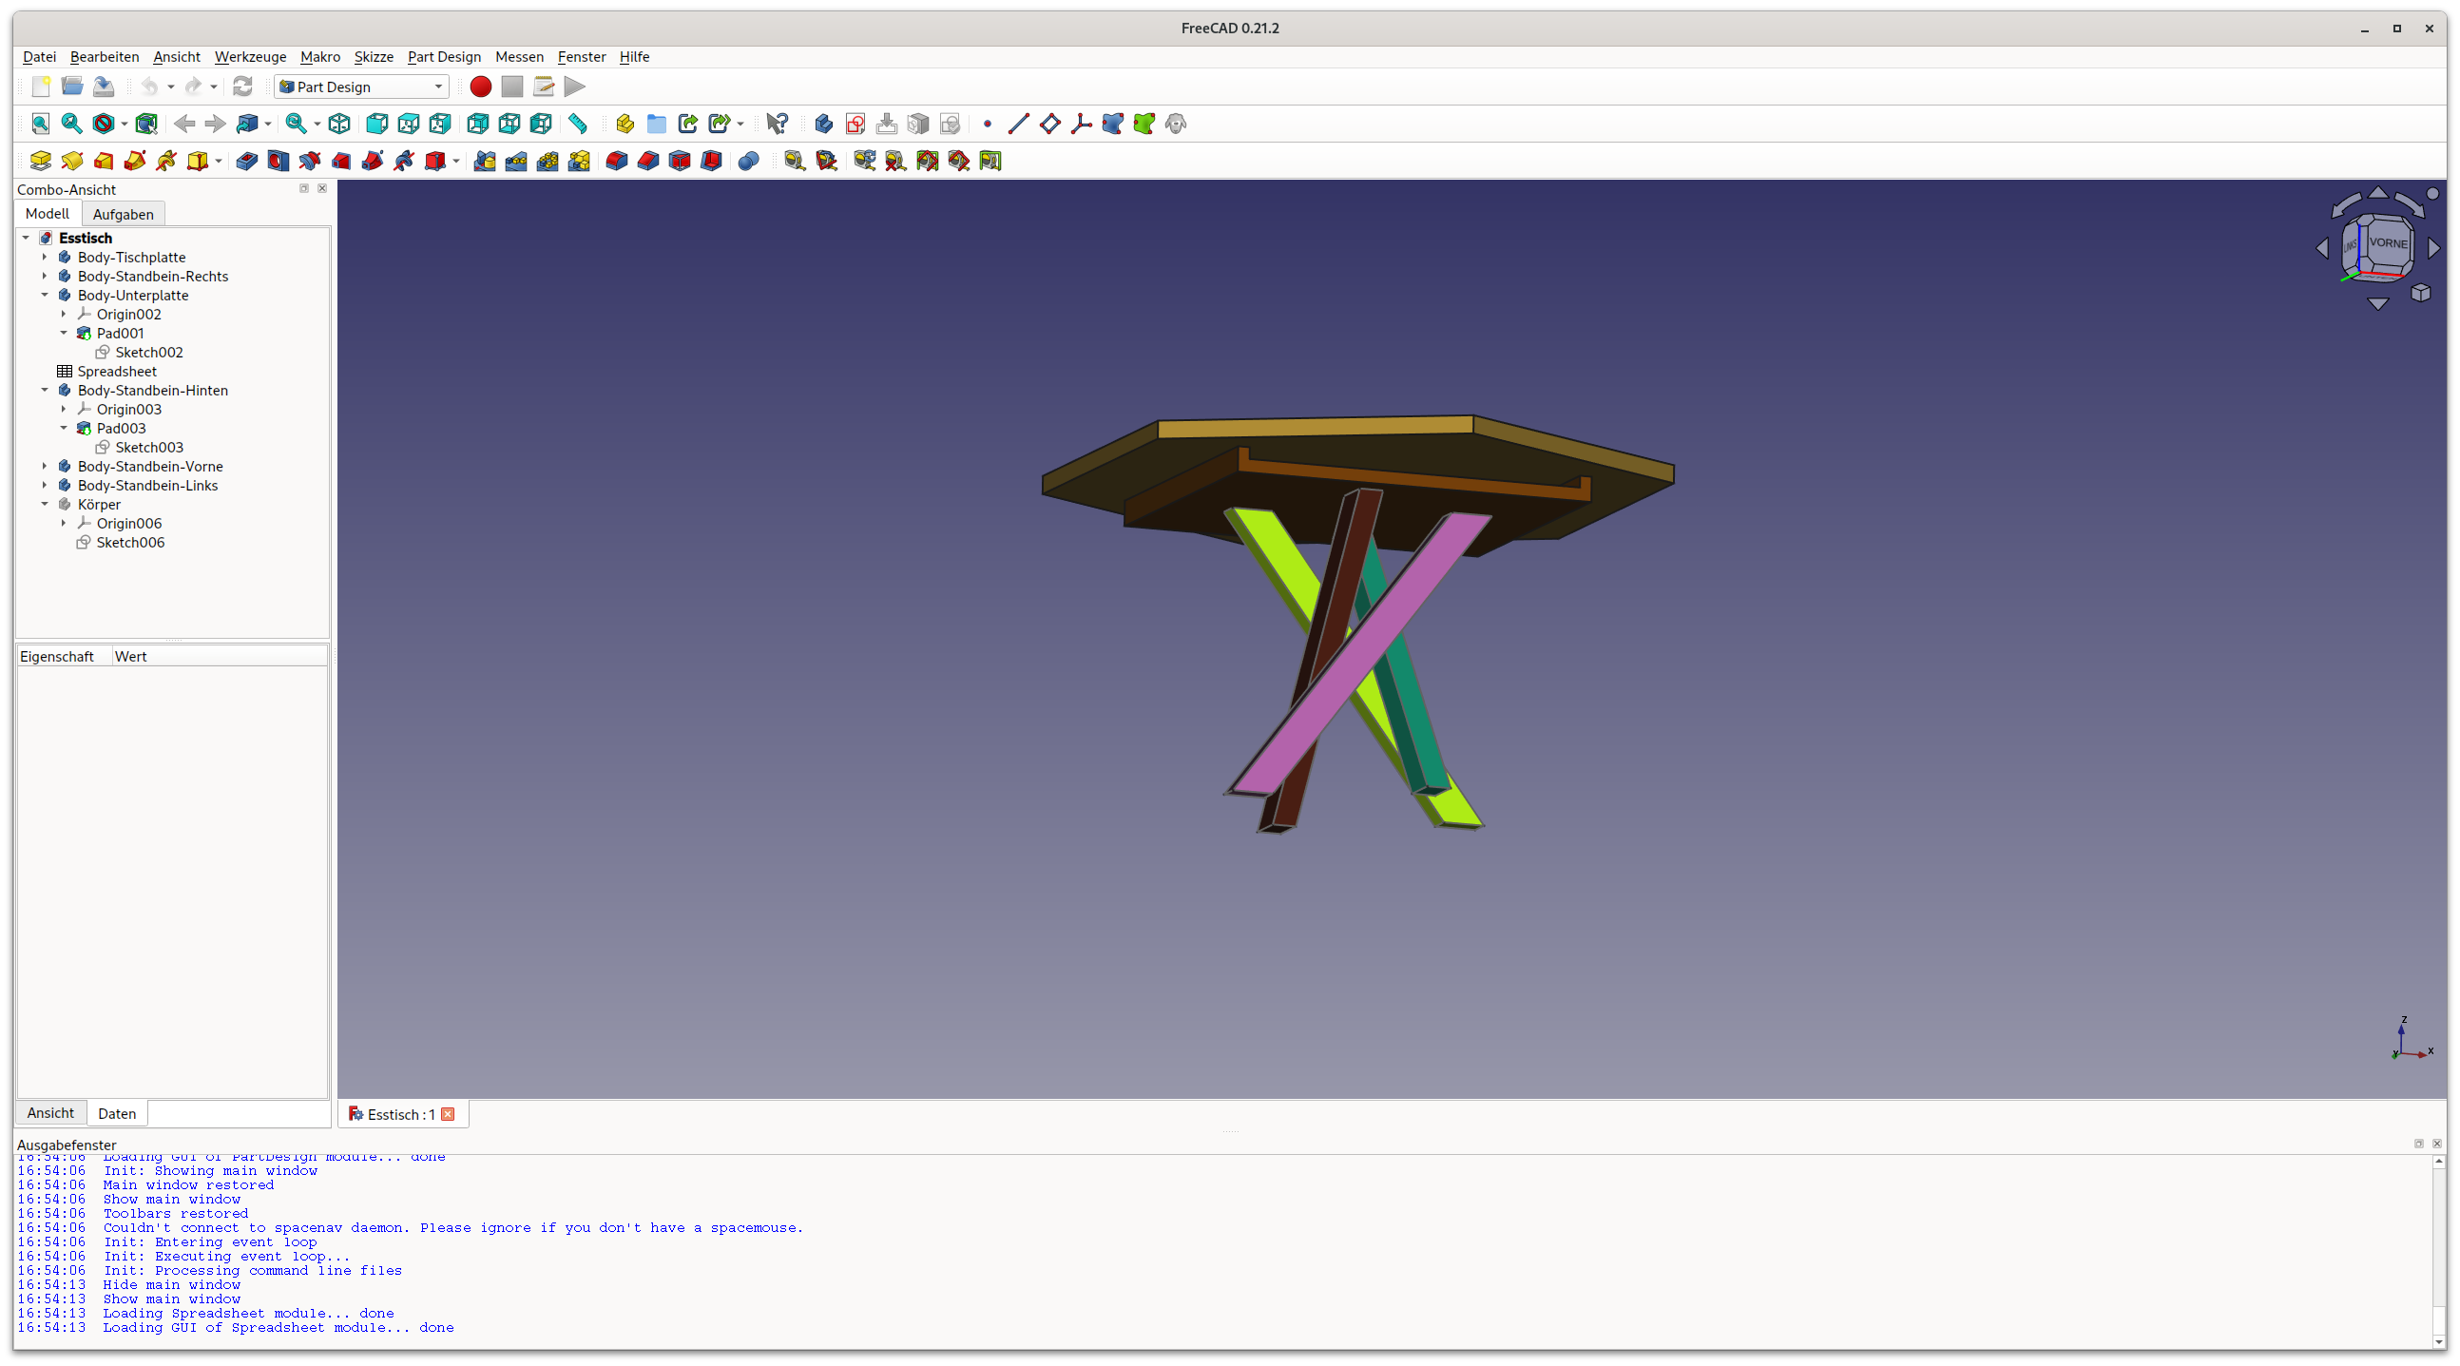
Task: Open the subtractive primitive dropdown arrow
Action: point(456,161)
